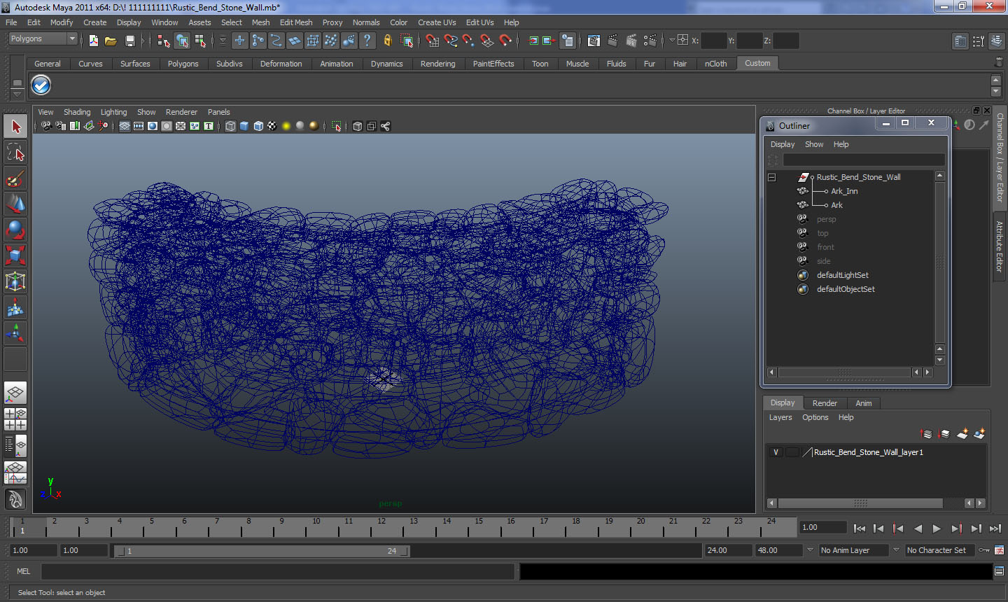The image size is (1008, 602).
Task: Collapse Rustic_Bend_Stone_Wall tree in Outliner
Action: [771, 177]
